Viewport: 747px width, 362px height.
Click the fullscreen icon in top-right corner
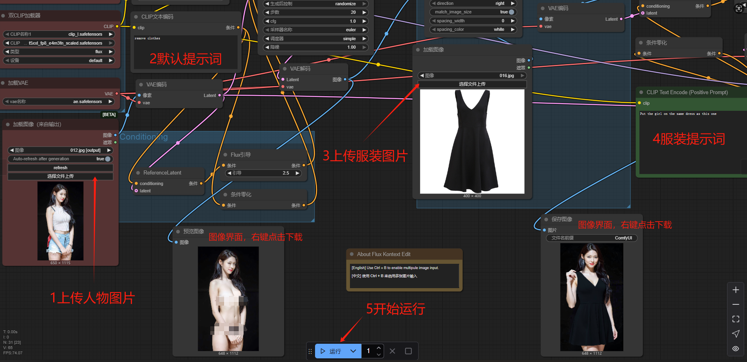(x=739, y=9)
